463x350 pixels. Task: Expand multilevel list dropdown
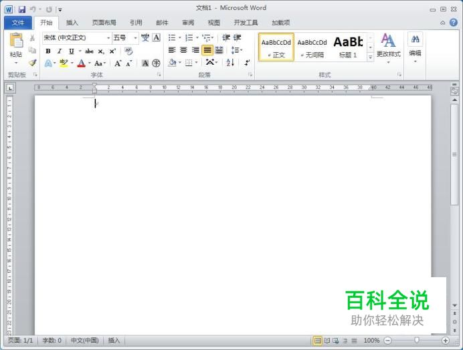(212, 38)
